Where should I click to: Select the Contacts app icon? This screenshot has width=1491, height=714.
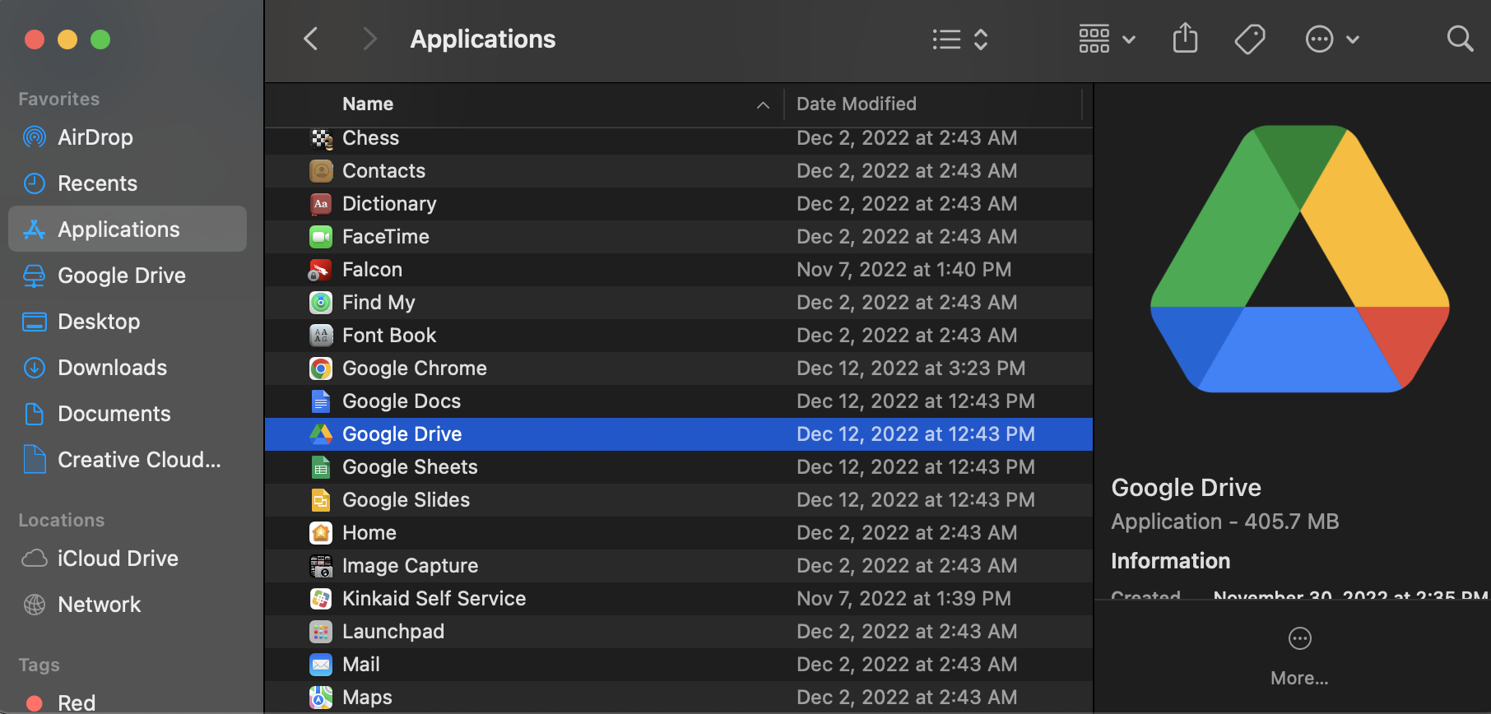click(321, 171)
